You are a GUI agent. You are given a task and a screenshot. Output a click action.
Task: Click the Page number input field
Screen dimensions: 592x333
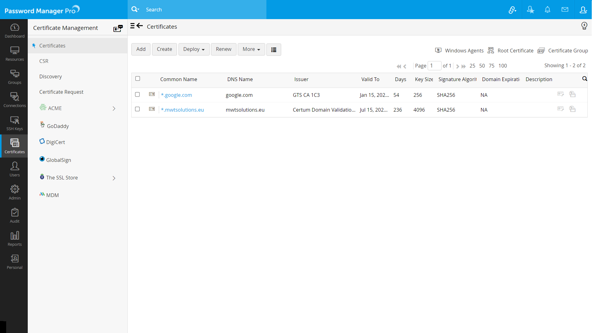[434, 65]
